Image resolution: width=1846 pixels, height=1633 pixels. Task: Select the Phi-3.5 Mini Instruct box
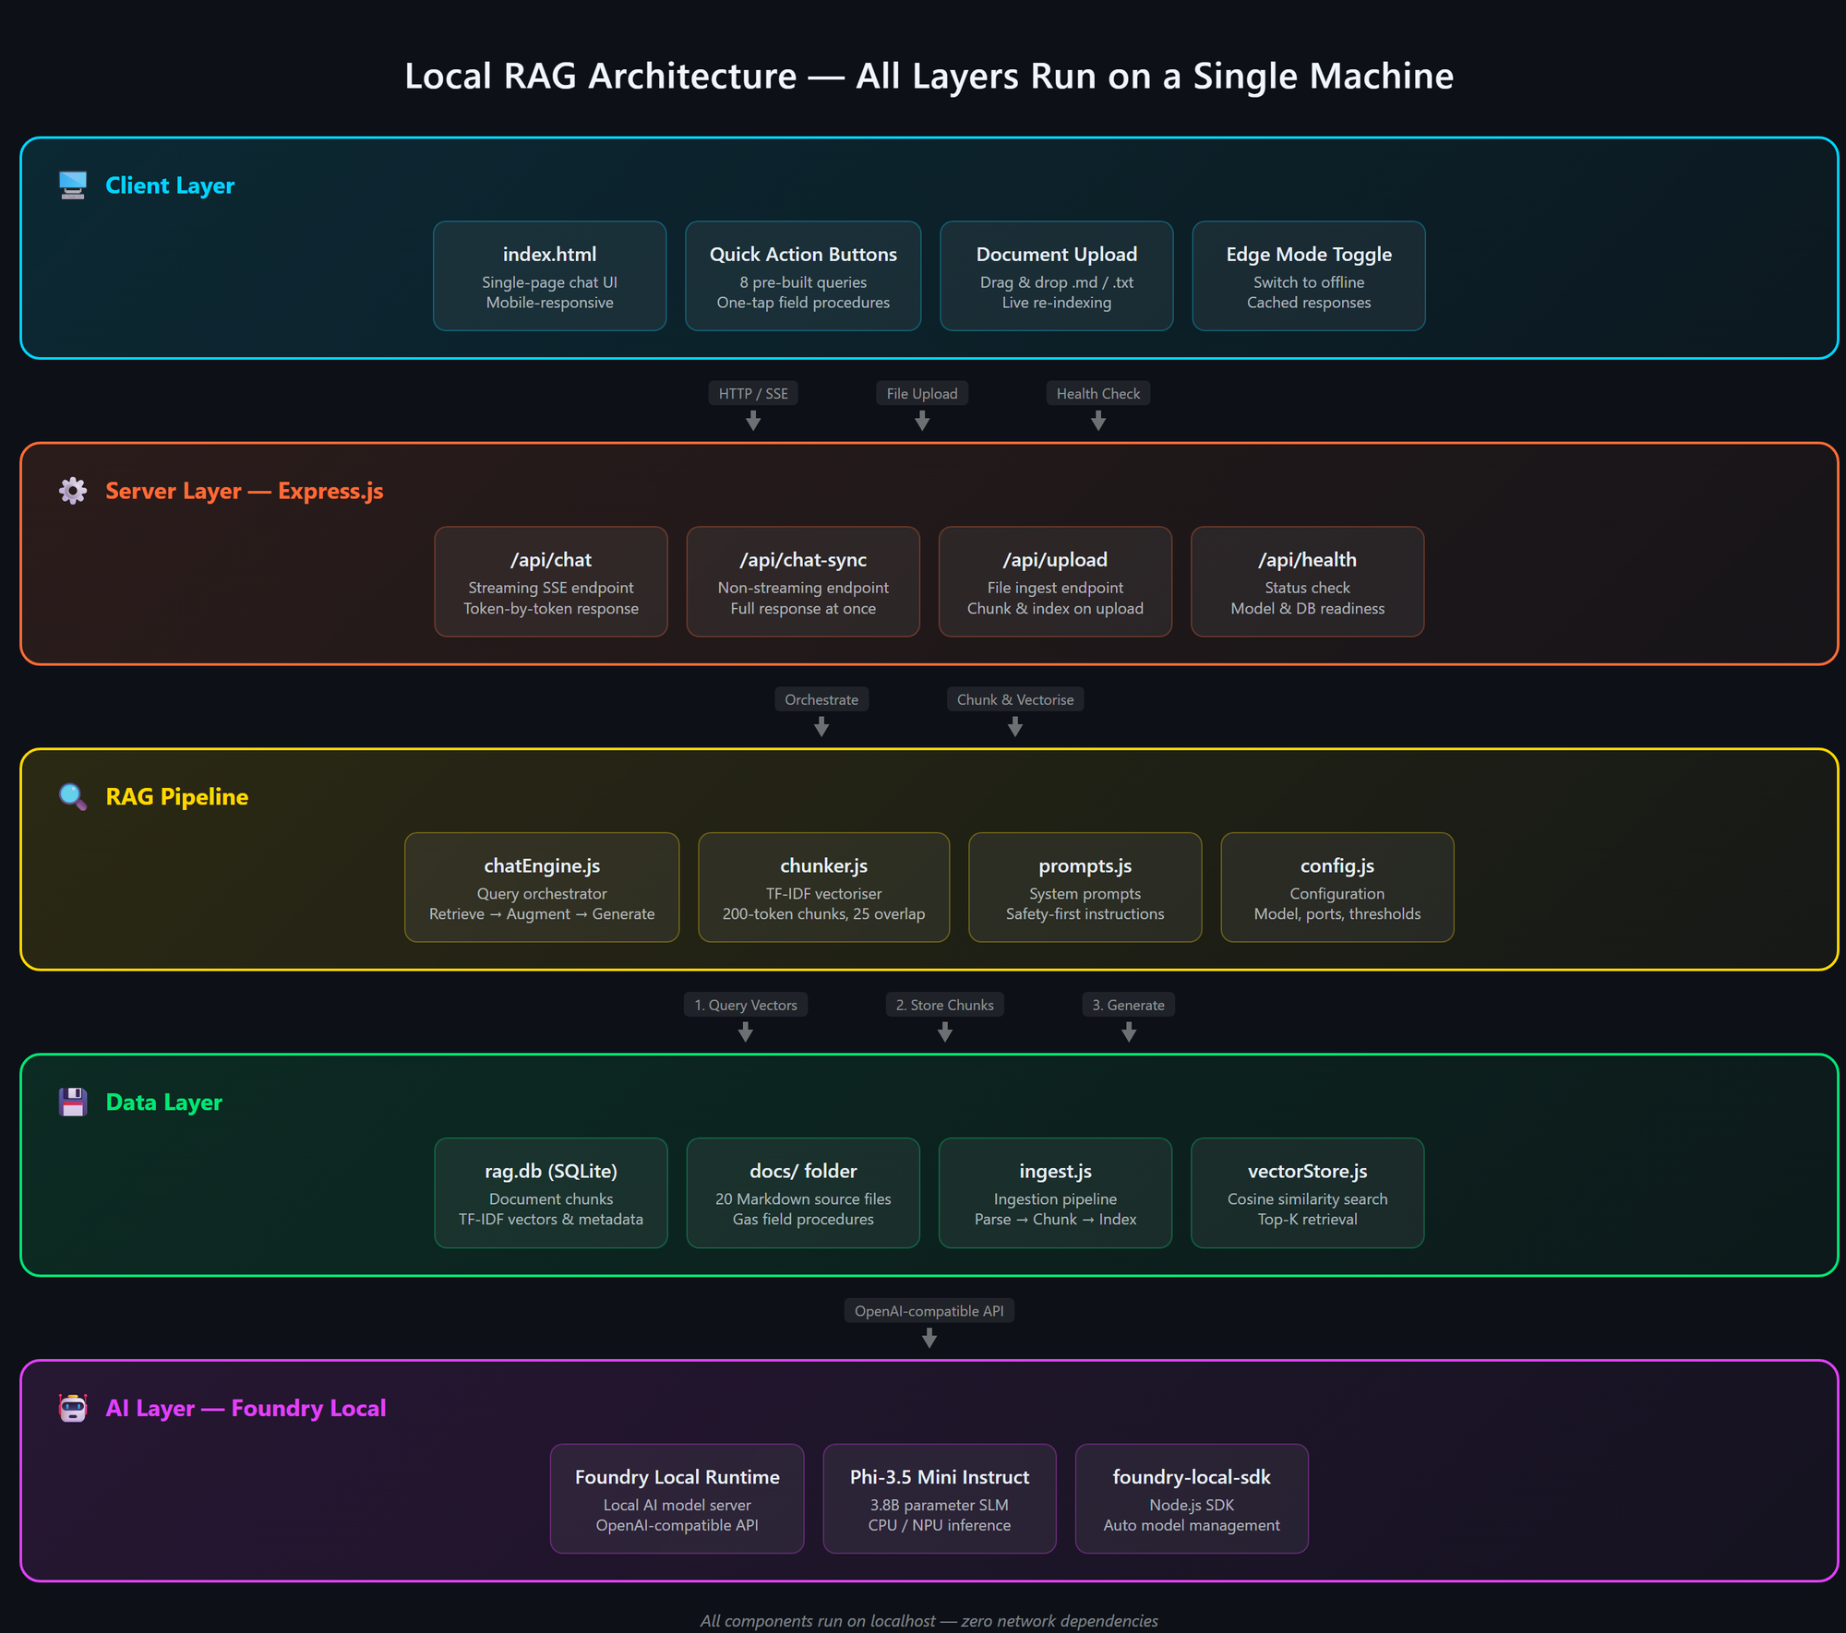pyautogui.click(x=939, y=1498)
